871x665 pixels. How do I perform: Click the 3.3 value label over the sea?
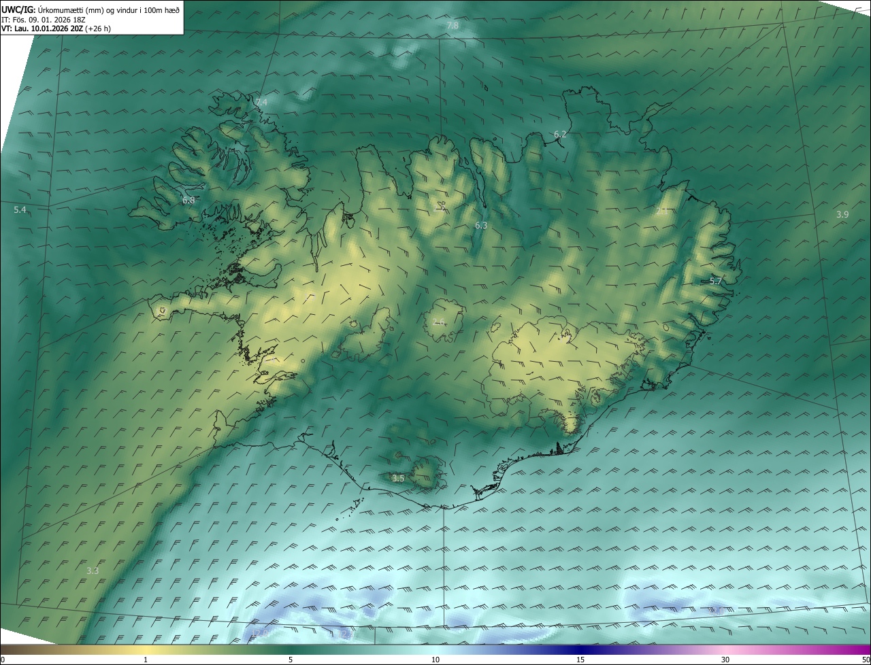point(93,570)
